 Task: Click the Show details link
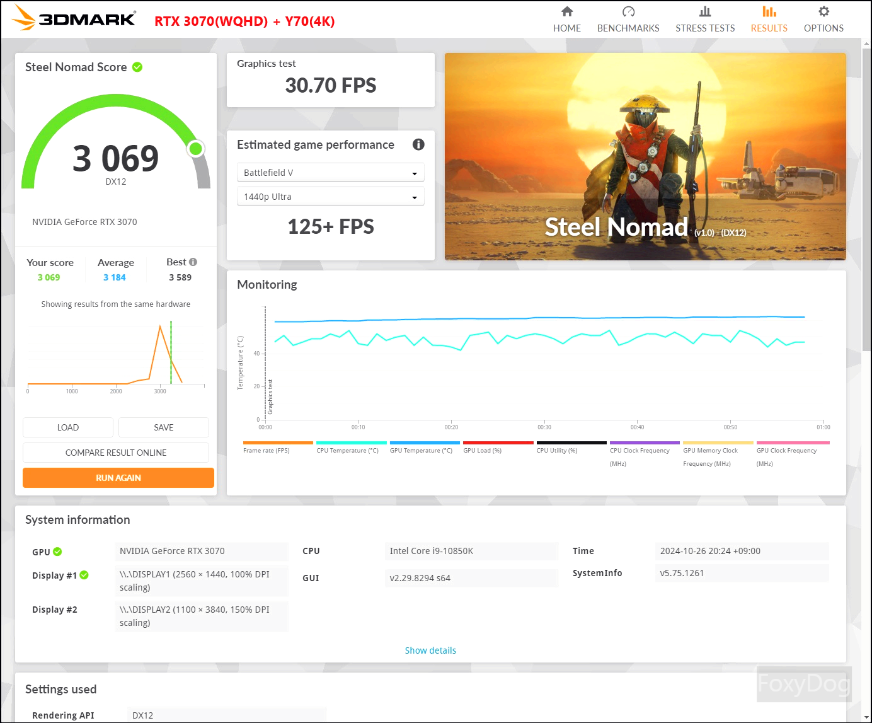coord(430,651)
